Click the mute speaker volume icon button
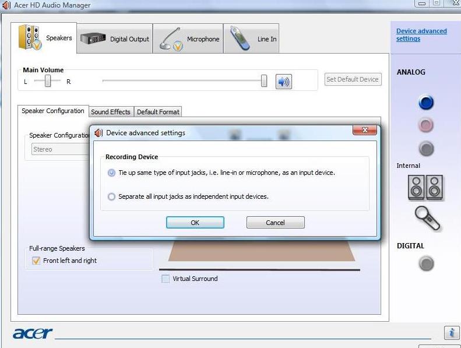Screen dimensions: 461x348 click(283, 82)
